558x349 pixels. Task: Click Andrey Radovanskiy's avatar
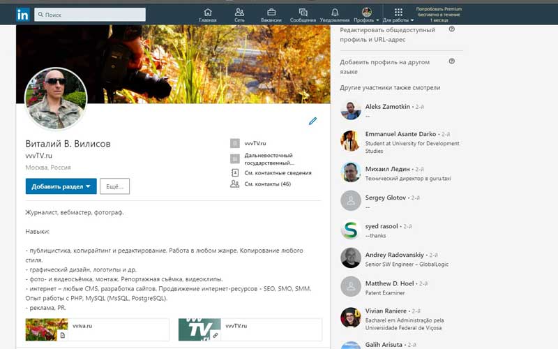tap(351, 258)
